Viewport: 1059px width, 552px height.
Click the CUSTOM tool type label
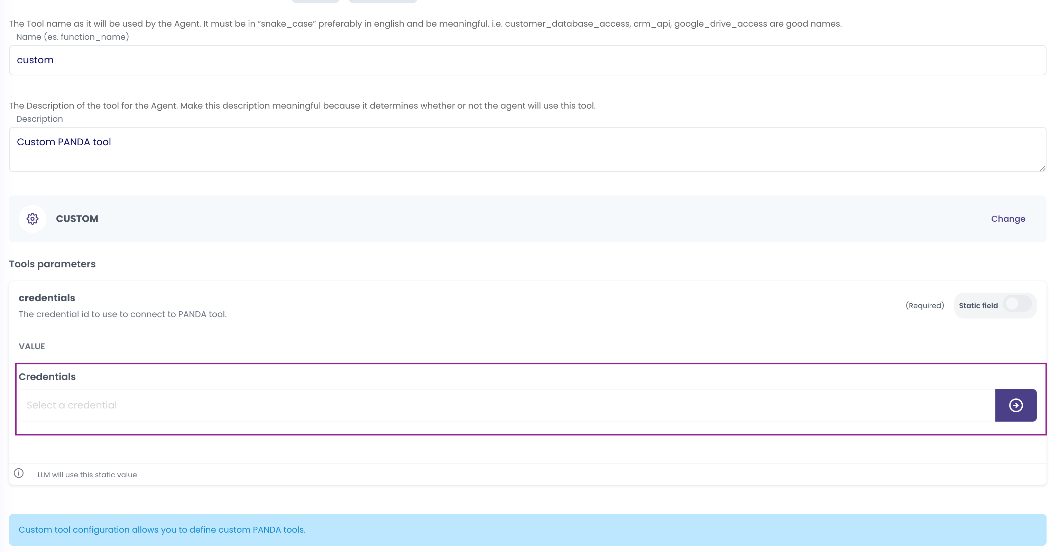tap(77, 219)
